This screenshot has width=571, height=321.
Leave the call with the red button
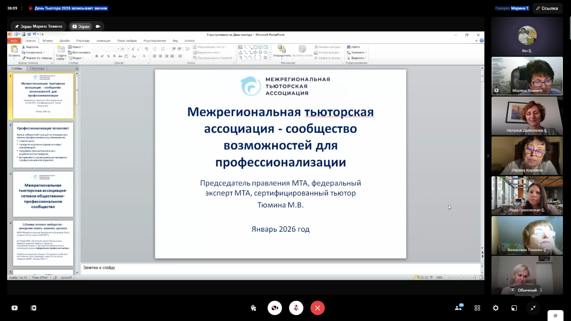tap(317, 308)
